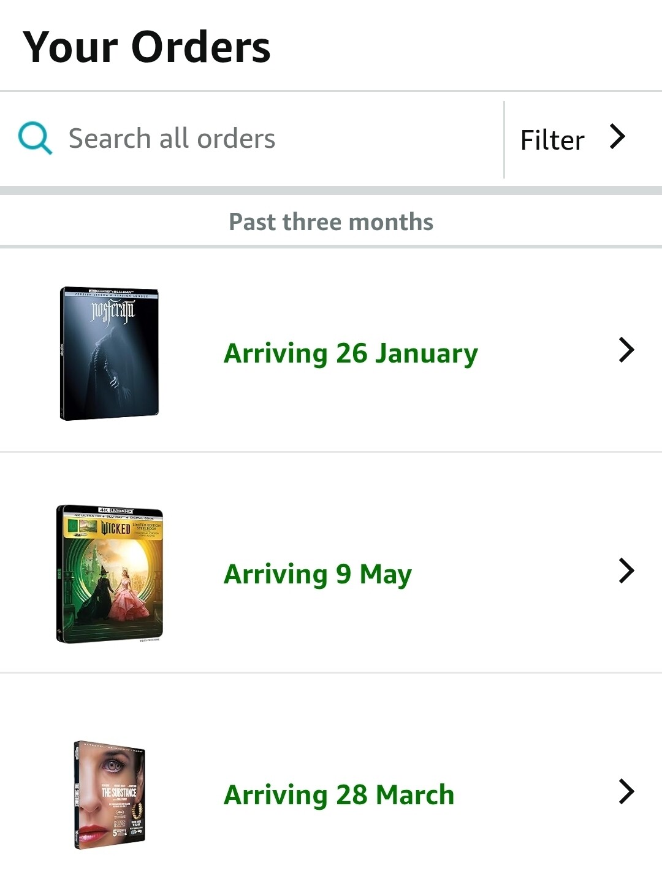Screen dimensions: 662x884
Task: Select the Past three months label
Action: tap(331, 222)
